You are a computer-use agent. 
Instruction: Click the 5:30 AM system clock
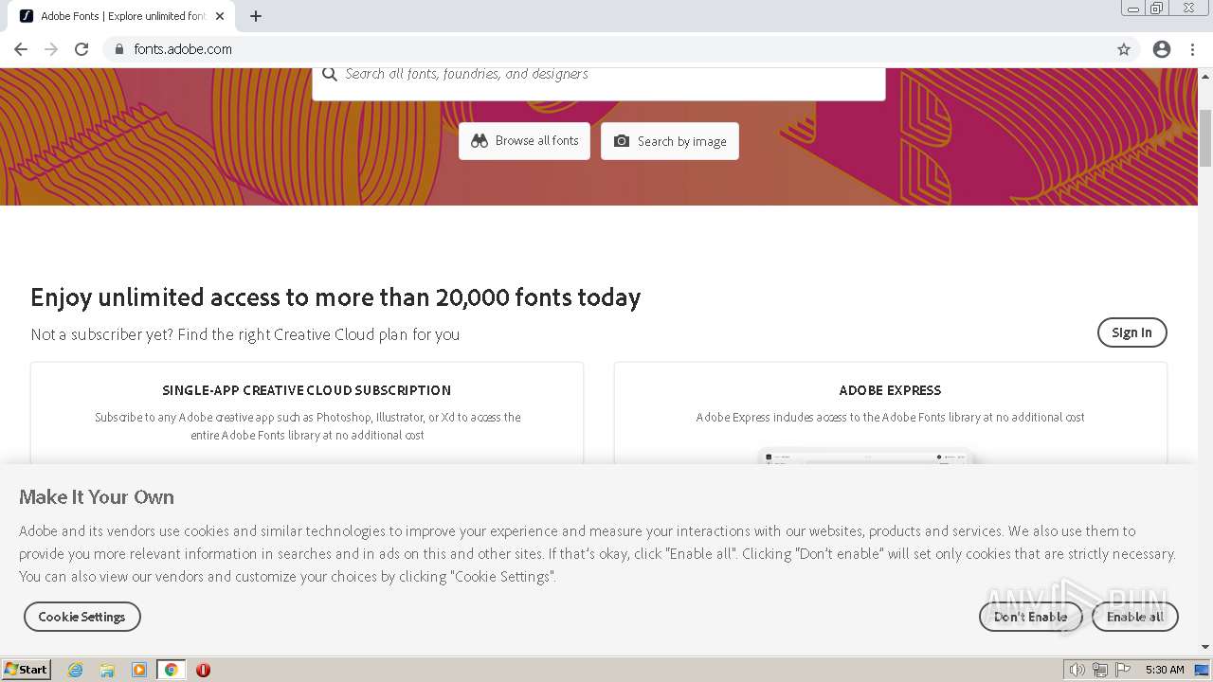[x=1165, y=670]
